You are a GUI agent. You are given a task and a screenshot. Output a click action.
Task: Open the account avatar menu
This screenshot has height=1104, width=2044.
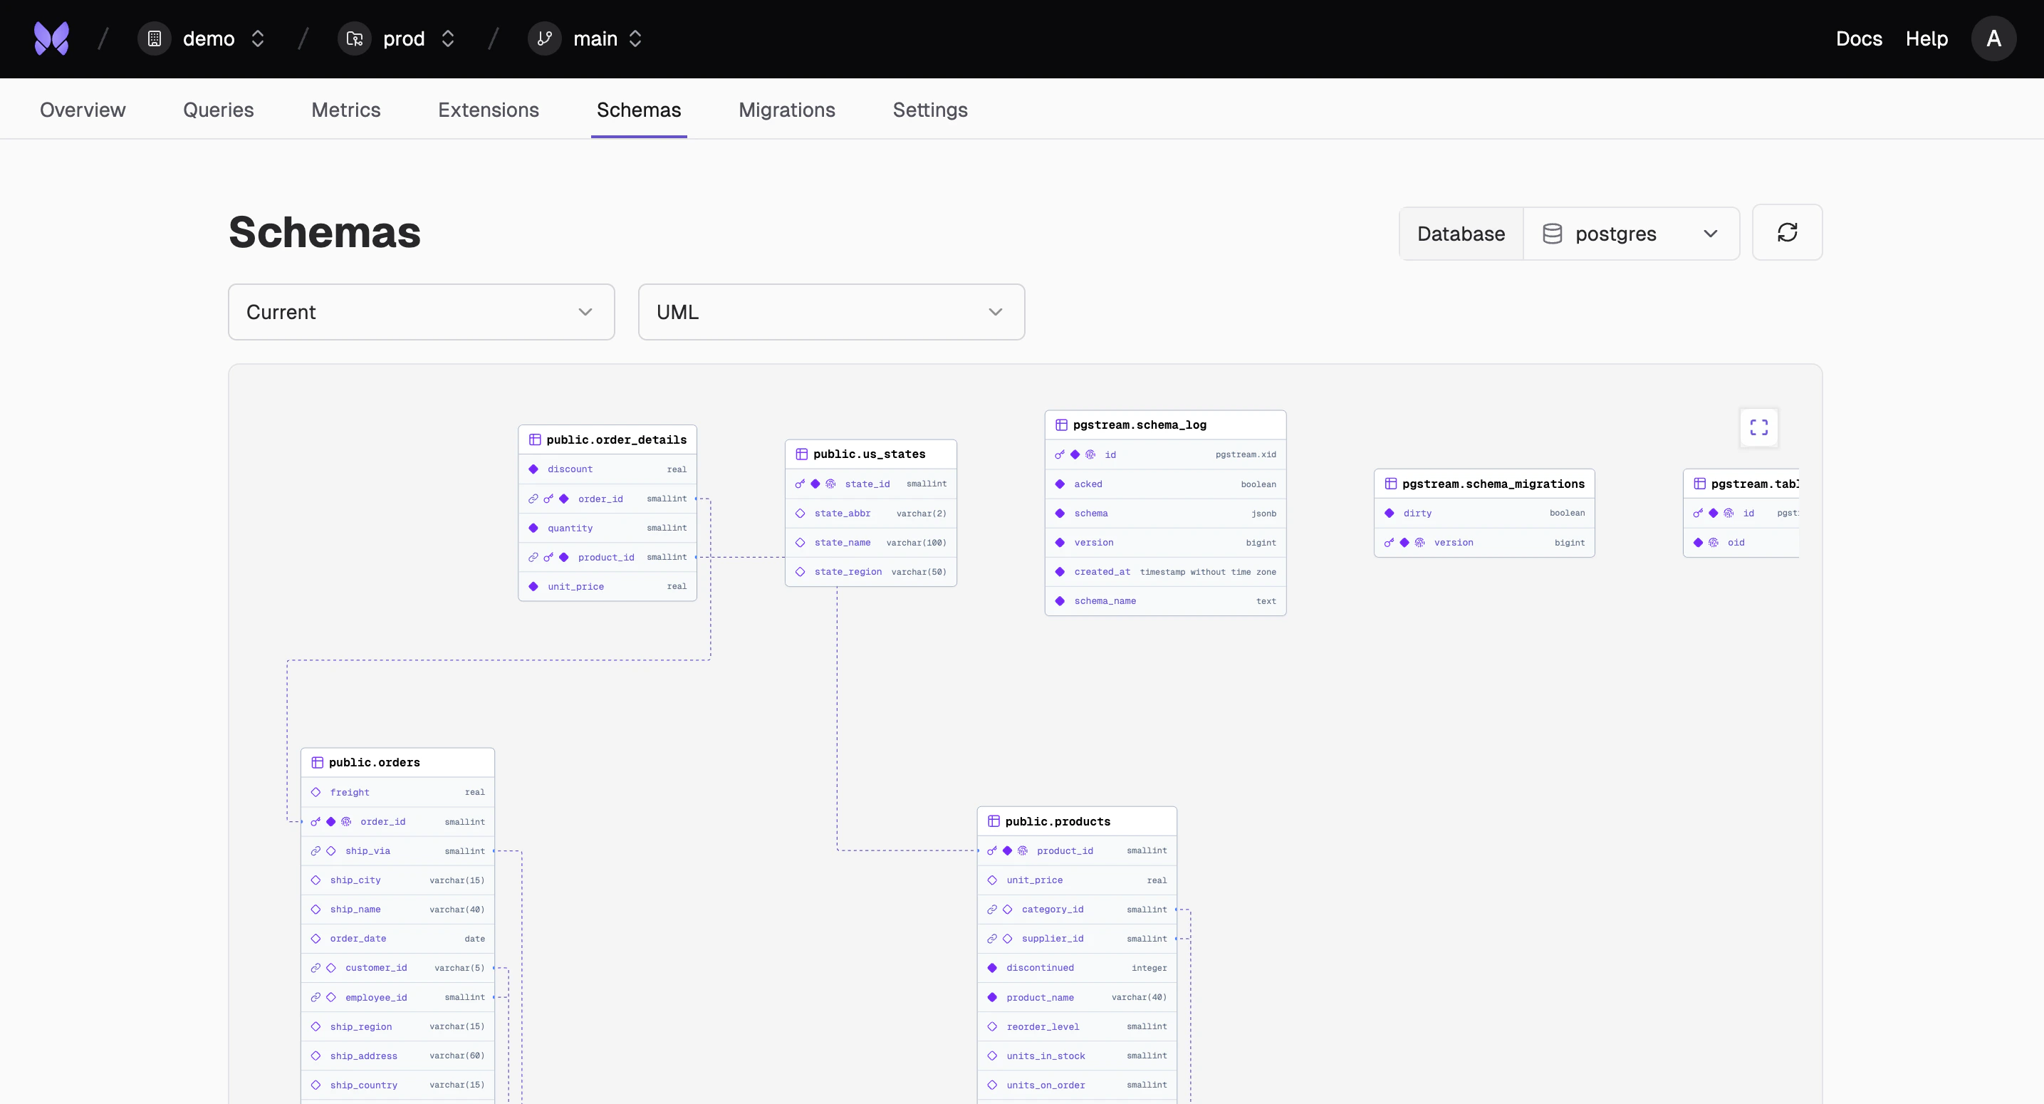pos(1995,38)
